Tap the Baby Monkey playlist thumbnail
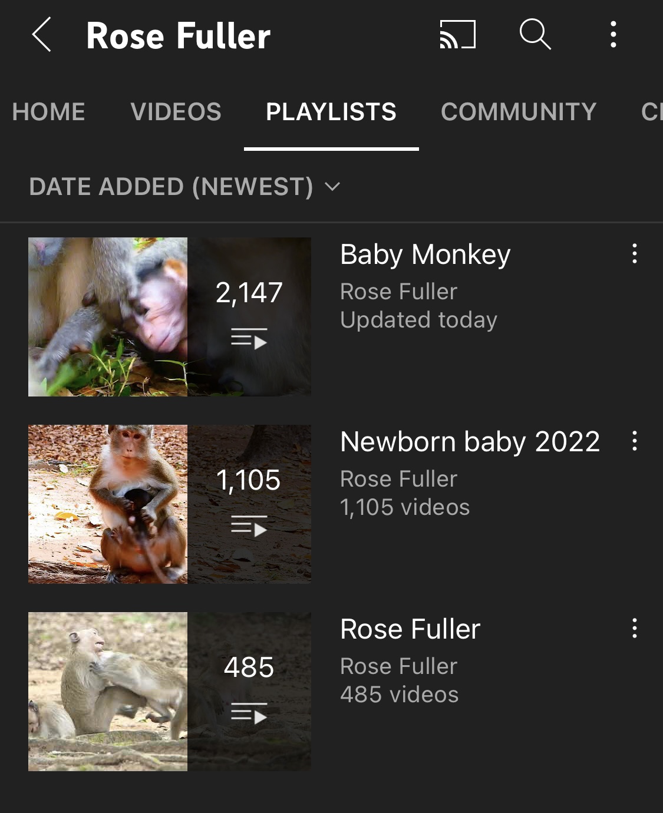The height and width of the screenshot is (813, 663). click(108, 317)
